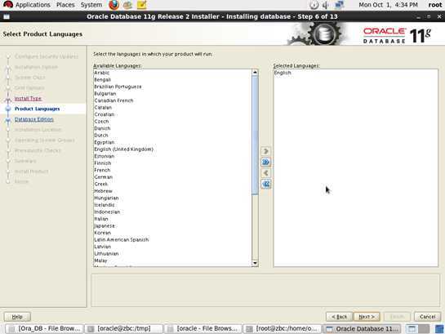Switch to Ora_DB File Browser taskbar window
The width and height of the screenshot is (445, 334).
[x=44, y=329]
